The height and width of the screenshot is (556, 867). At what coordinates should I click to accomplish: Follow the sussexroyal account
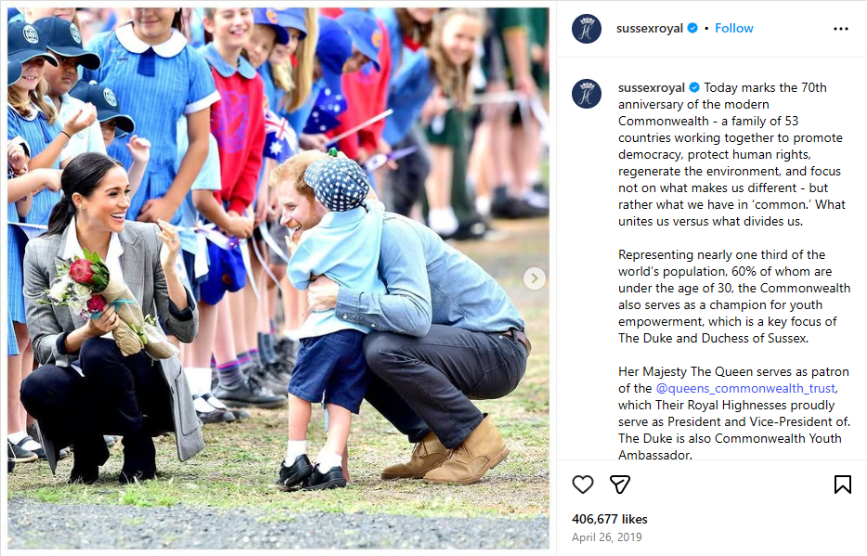click(733, 28)
